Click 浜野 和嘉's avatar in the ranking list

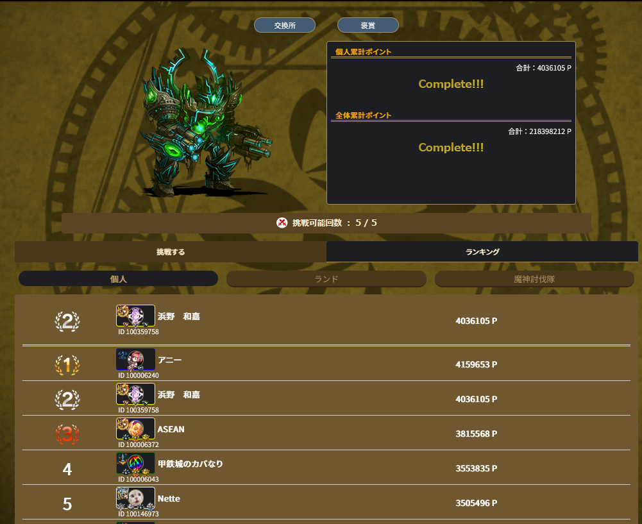135,394
